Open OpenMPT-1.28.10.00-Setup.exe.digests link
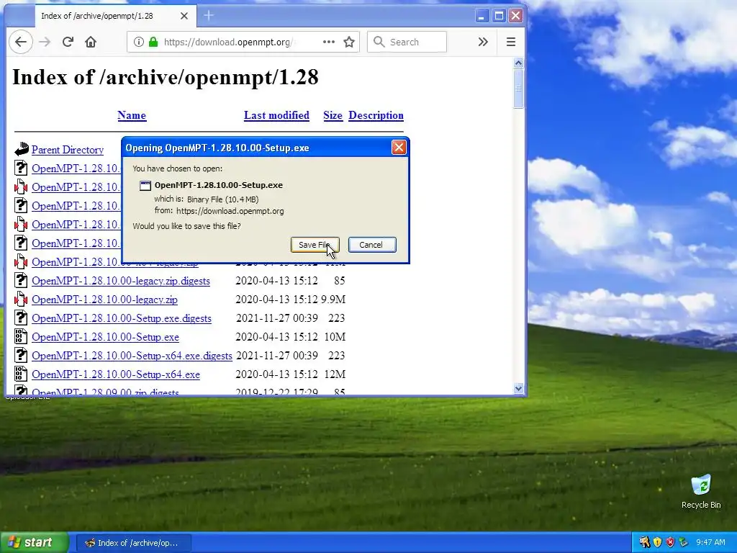Screen dimensions: 737x553 [122, 318]
